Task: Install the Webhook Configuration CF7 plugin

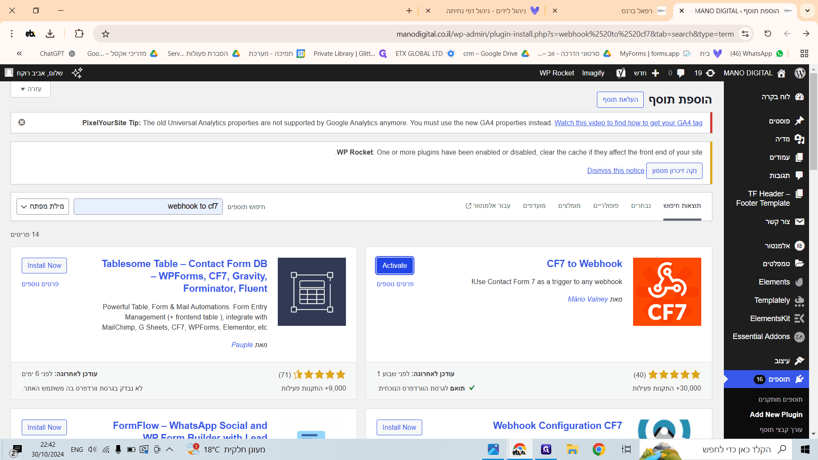Action: click(399, 427)
